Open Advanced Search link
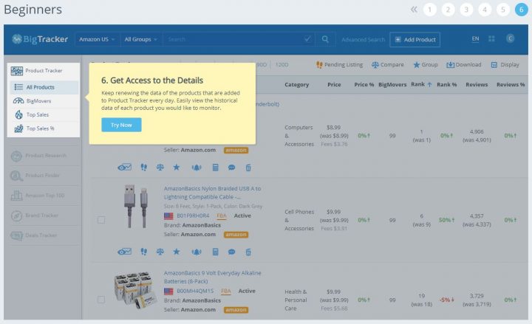This screenshot has height=324, width=532. [363, 40]
